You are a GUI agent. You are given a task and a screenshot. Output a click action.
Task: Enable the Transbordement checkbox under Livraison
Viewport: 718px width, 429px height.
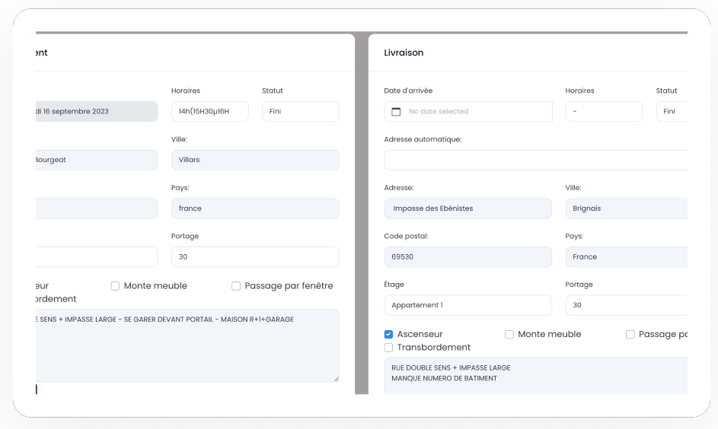pyautogui.click(x=388, y=348)
